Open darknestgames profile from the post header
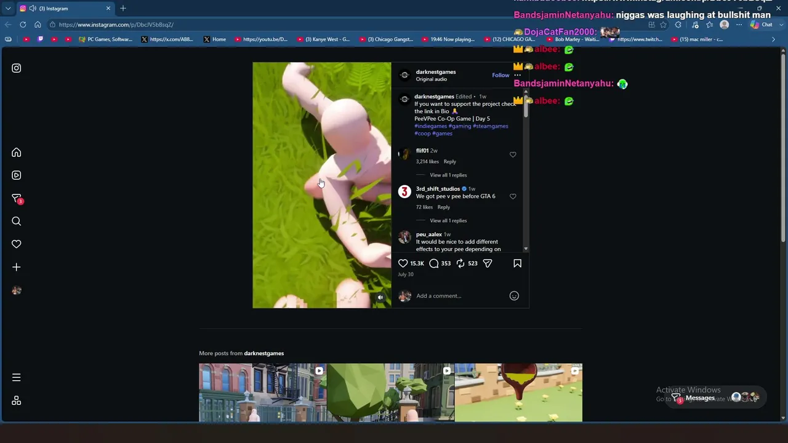Screen dimensions: 788x443 (436, 72)
